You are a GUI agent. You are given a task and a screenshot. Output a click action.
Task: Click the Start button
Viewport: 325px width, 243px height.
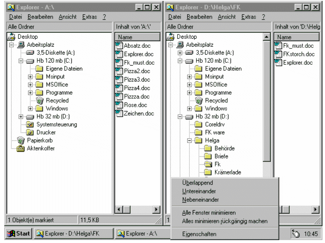click(18, 233)
